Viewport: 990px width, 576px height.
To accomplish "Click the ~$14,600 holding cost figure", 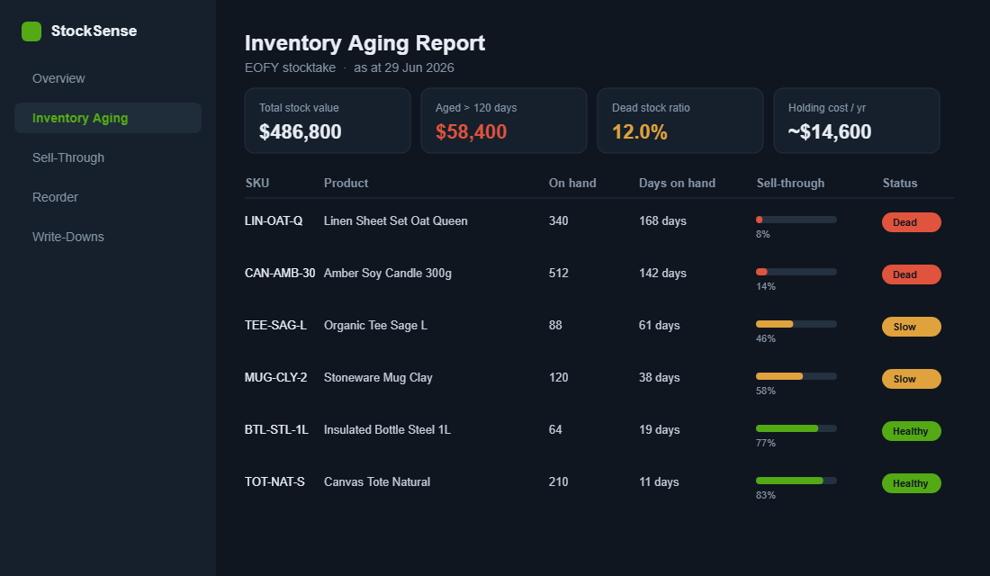I will (830, 131).
